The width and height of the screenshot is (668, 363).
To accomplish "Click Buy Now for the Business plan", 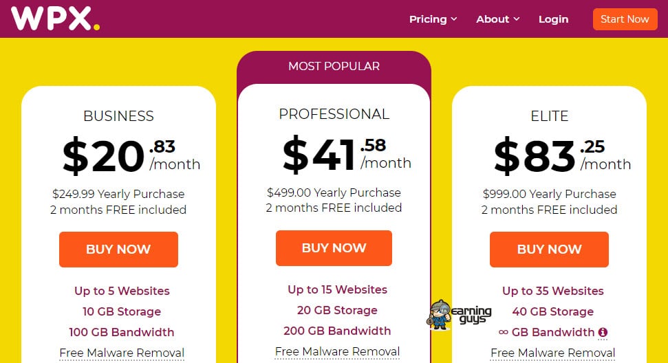I will [118, 249].
